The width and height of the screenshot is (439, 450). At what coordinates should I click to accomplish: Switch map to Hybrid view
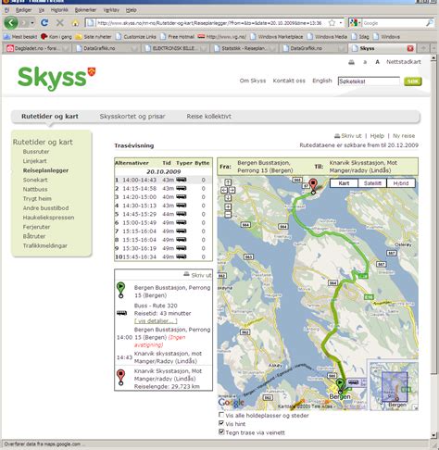(401, 183)
